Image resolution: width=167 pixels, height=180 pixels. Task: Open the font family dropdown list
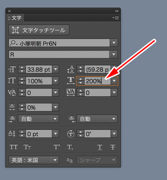(114, 43)
